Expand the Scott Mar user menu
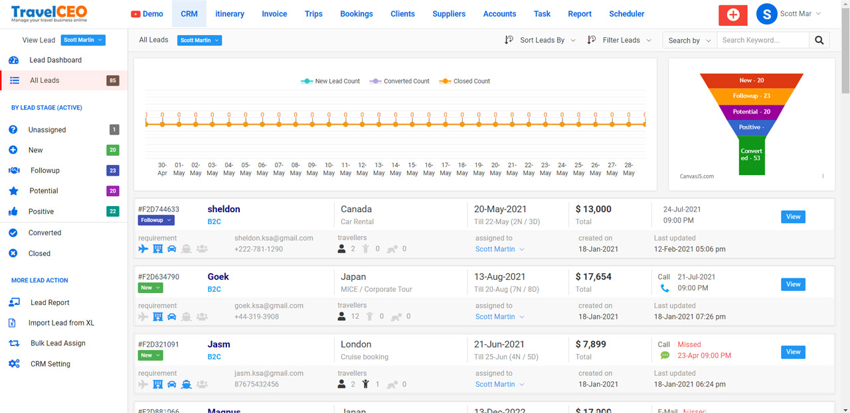The width and height of the screenshot is (850, 413). tap(800, 14)
